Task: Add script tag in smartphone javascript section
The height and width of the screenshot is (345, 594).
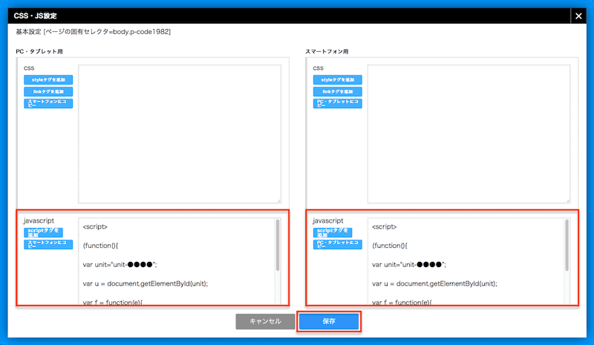Action: pos(333,232)
